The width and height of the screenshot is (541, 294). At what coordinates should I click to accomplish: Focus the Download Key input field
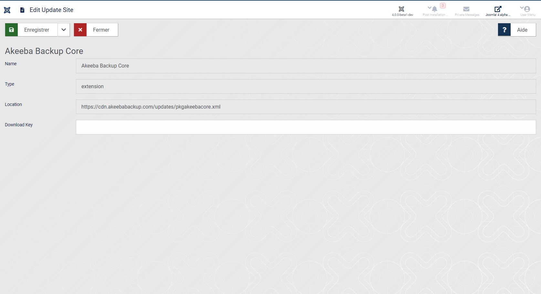(x=306, y=127)
